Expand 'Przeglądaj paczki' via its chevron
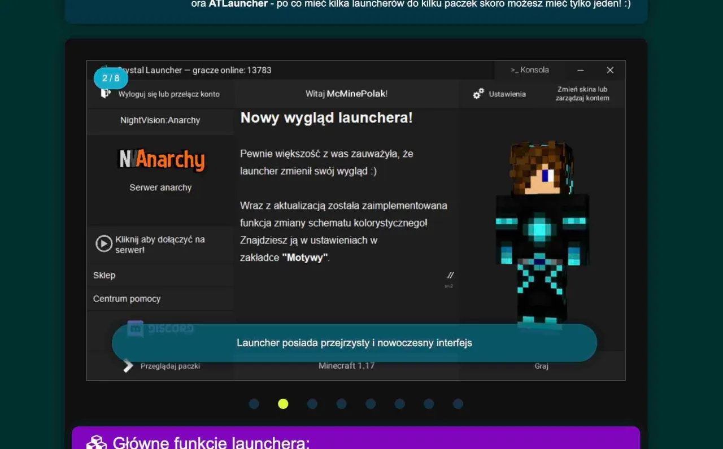This screenshot has width=723, height=449. 128,365
